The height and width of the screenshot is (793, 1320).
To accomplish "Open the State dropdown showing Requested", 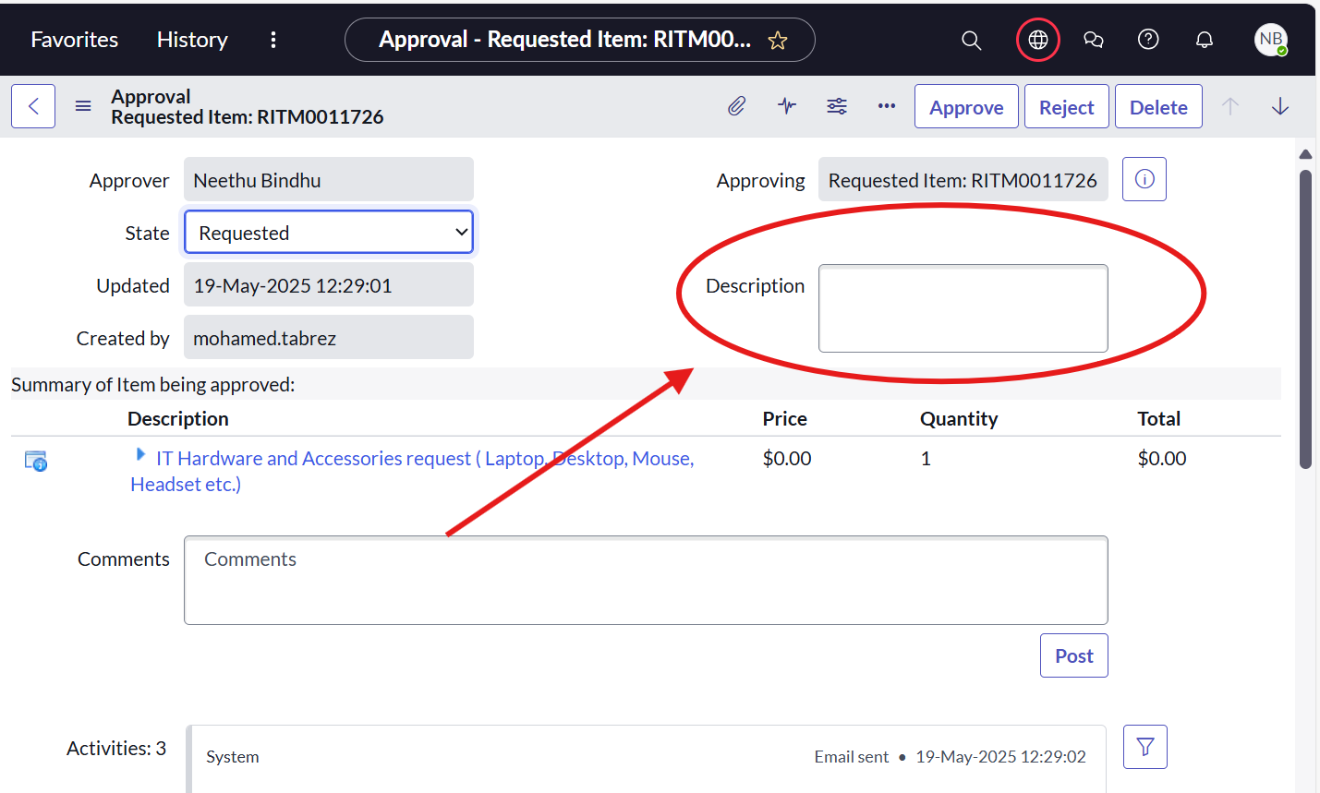I will point(328,232).
